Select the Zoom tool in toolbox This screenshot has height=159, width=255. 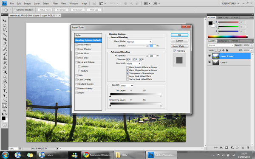[4, 110]
